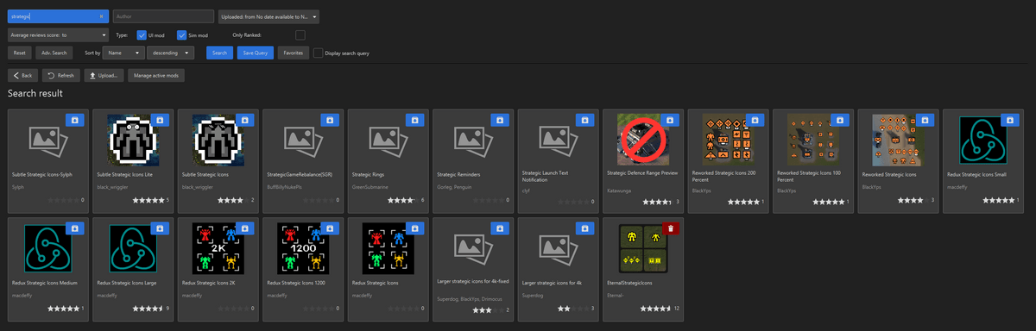Open Strategic Defence Range Preview thumbnail
Viewport: 1036px width, 331px height.
click(643, 139)
